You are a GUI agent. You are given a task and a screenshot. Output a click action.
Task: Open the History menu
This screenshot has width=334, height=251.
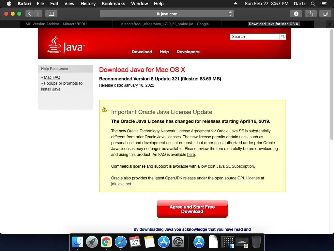[x=88, y=4]
